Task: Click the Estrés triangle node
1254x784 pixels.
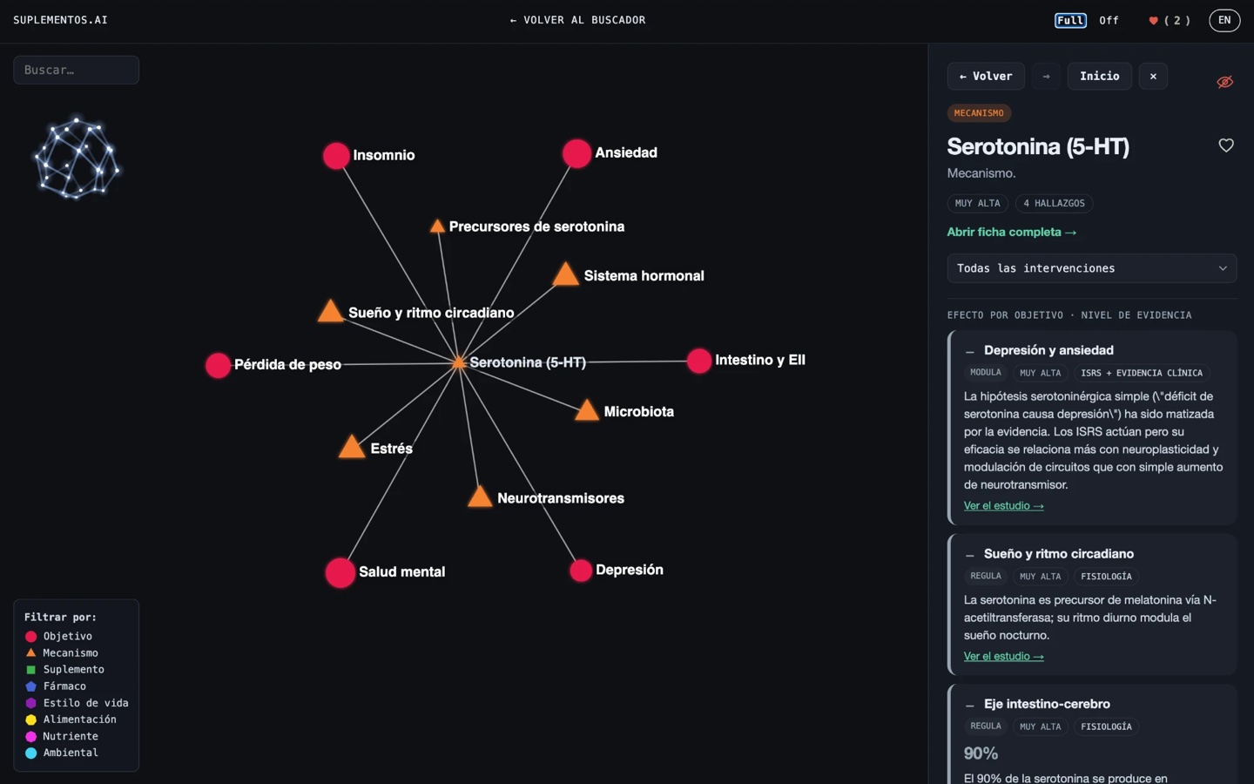Action: click(352, 447)
